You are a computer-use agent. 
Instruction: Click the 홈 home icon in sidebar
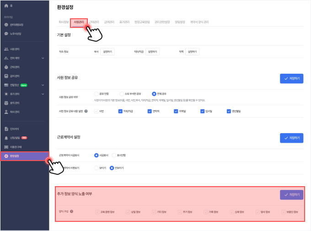[6, 5]
